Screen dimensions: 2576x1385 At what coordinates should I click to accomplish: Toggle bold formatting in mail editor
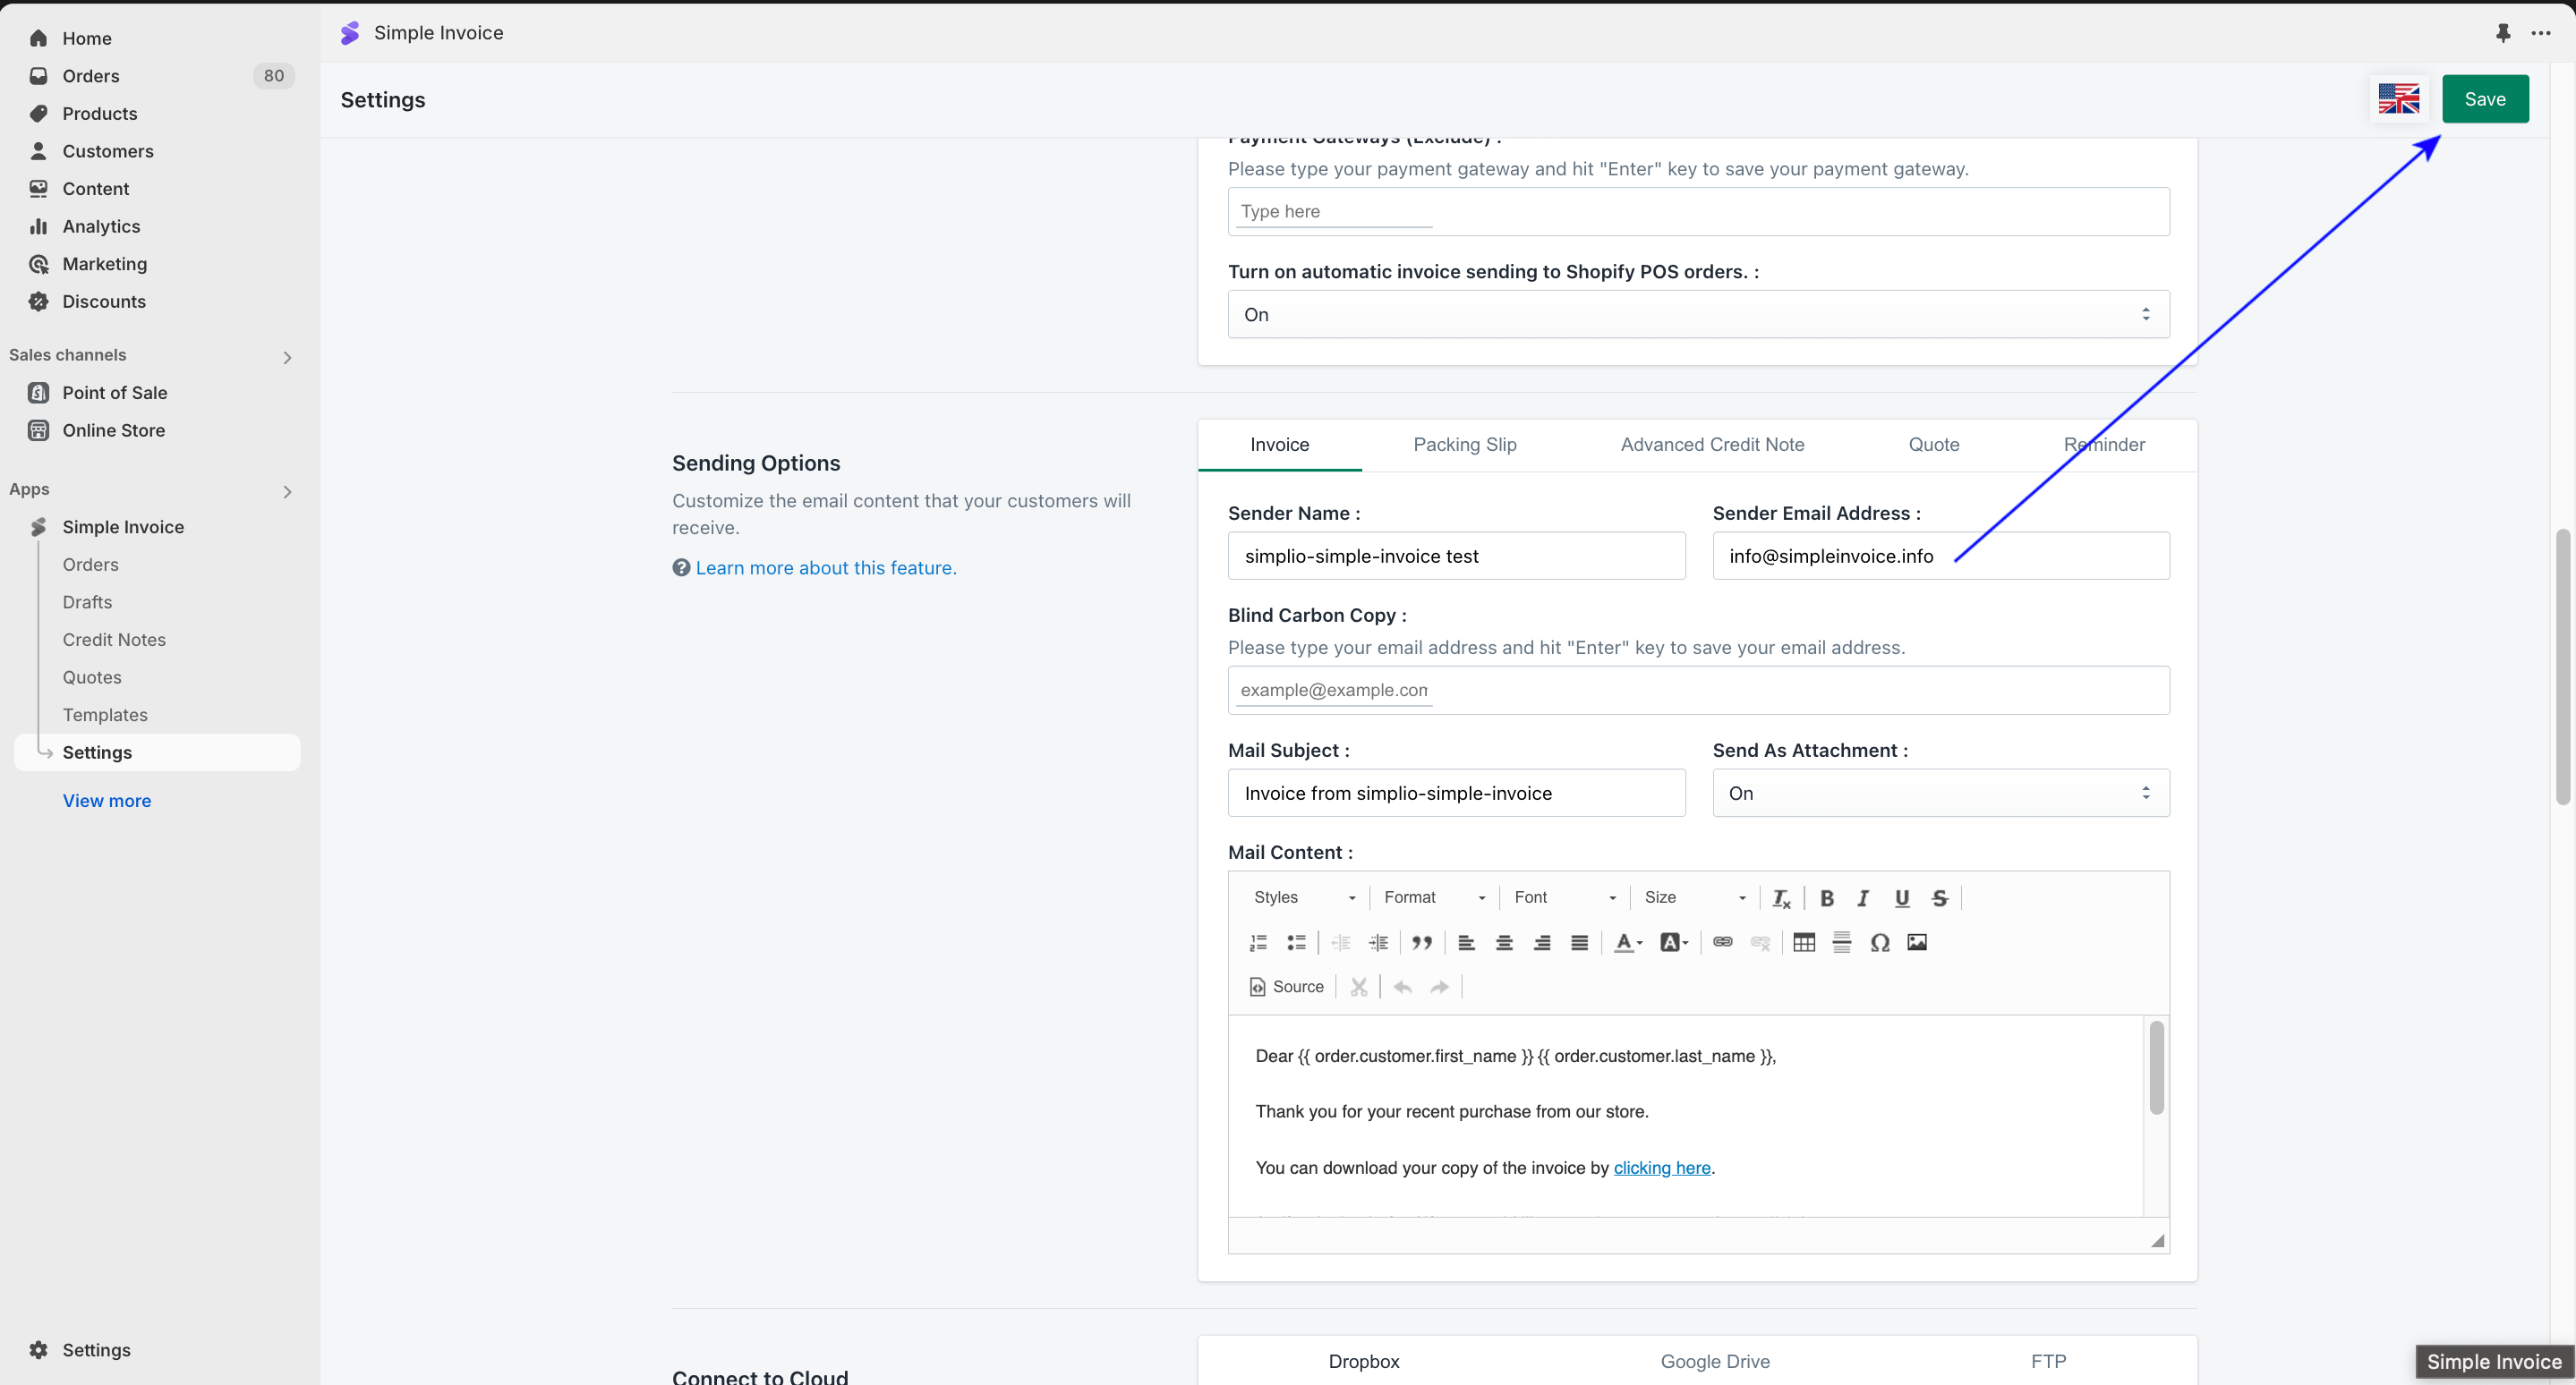[x=1826, y=897]
